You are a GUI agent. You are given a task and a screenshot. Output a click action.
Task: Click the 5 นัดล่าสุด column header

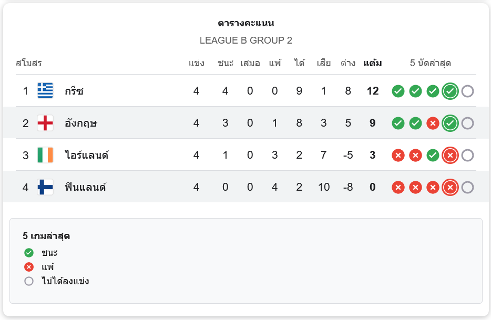431,64
